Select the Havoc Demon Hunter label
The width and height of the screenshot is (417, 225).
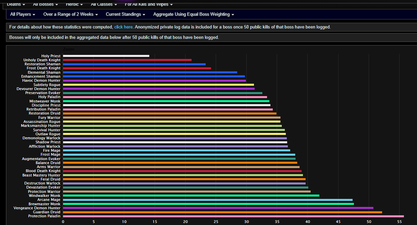41,80
